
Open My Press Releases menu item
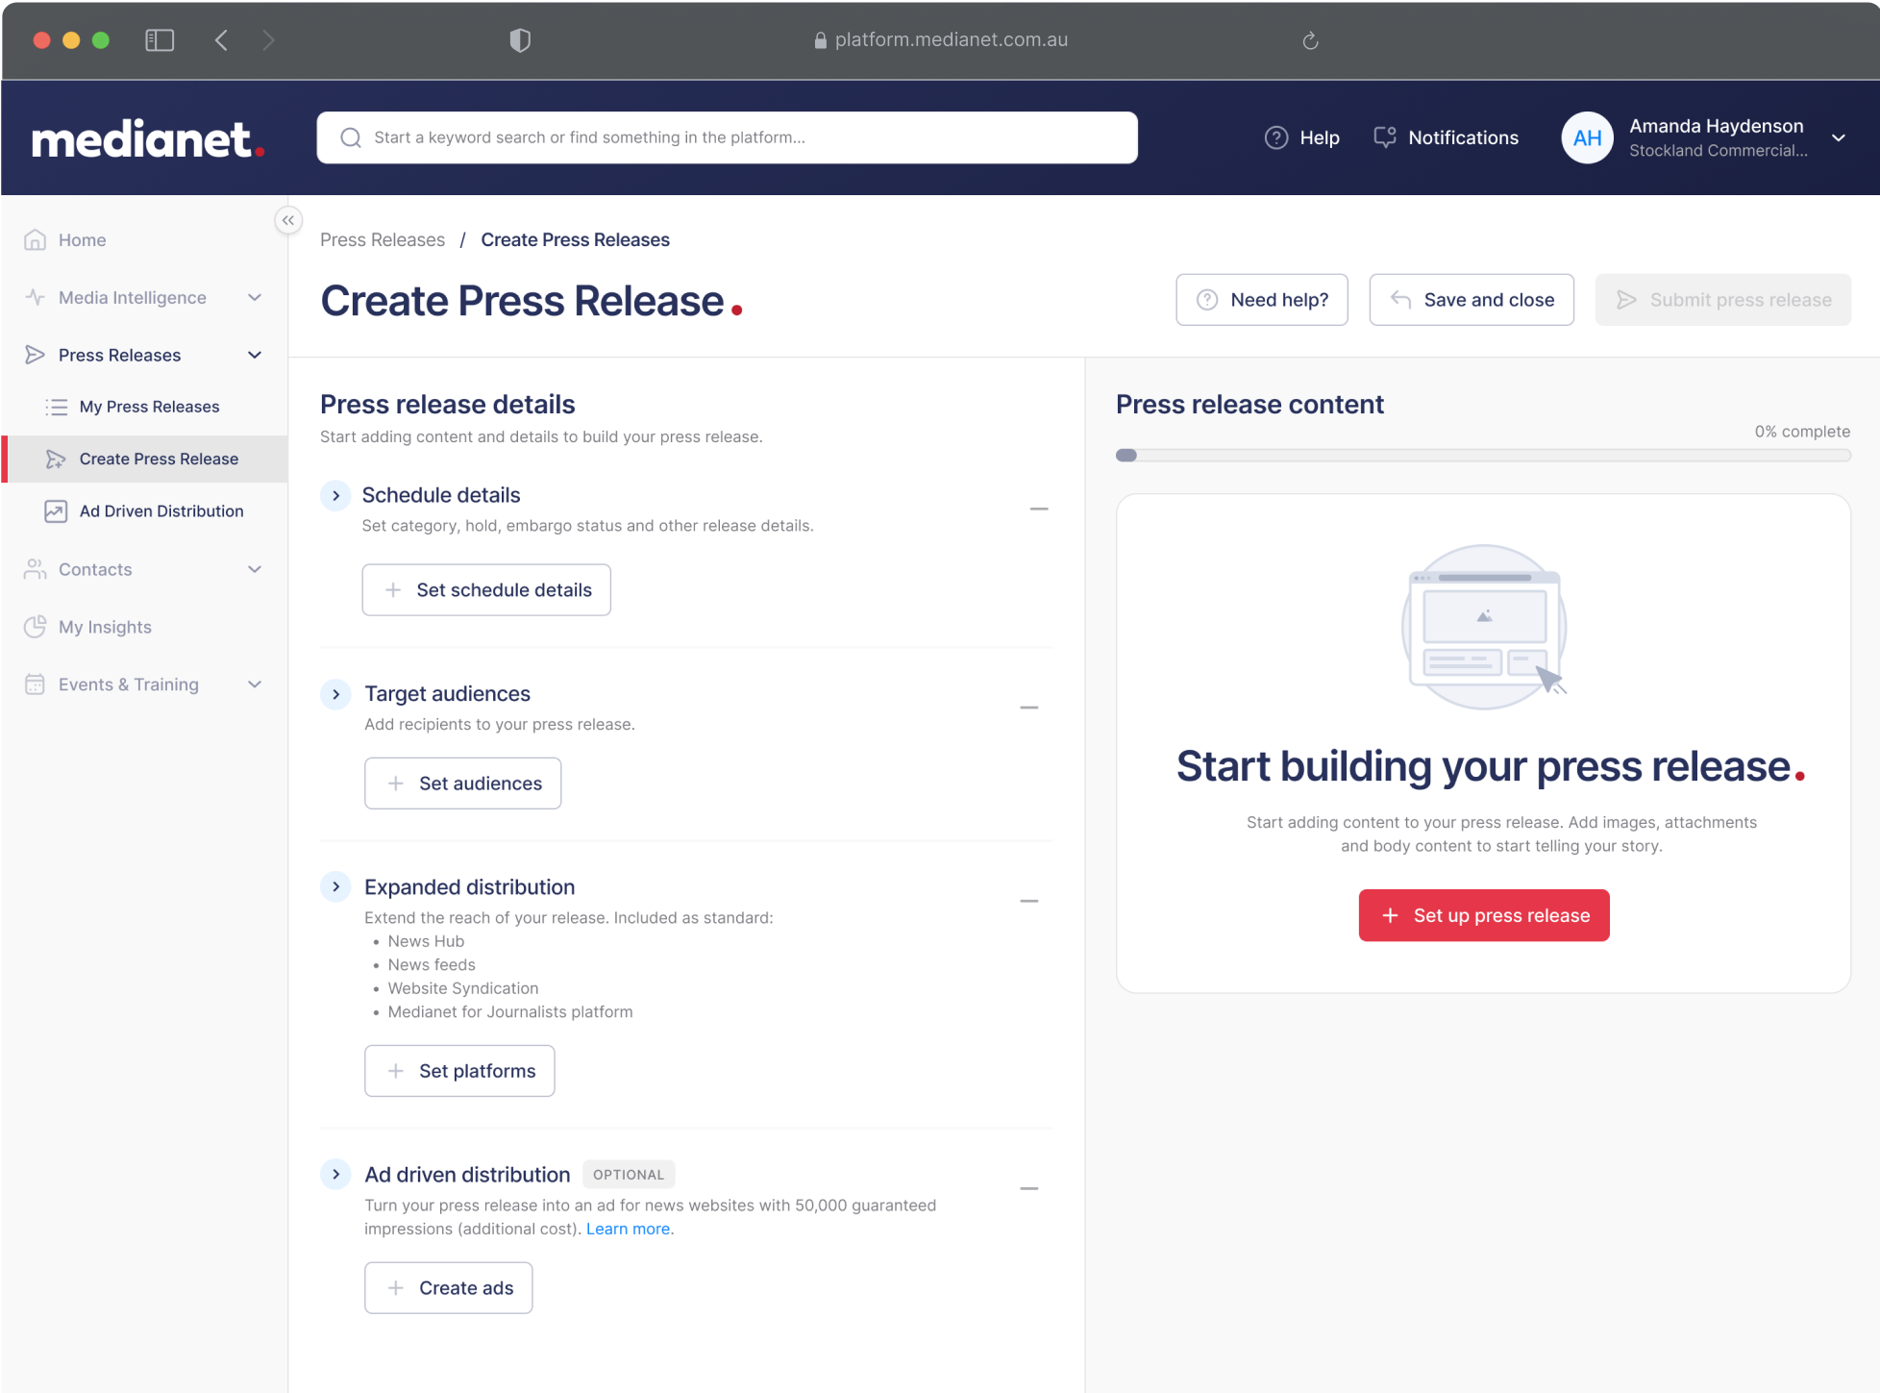click(x=149, y=407)
